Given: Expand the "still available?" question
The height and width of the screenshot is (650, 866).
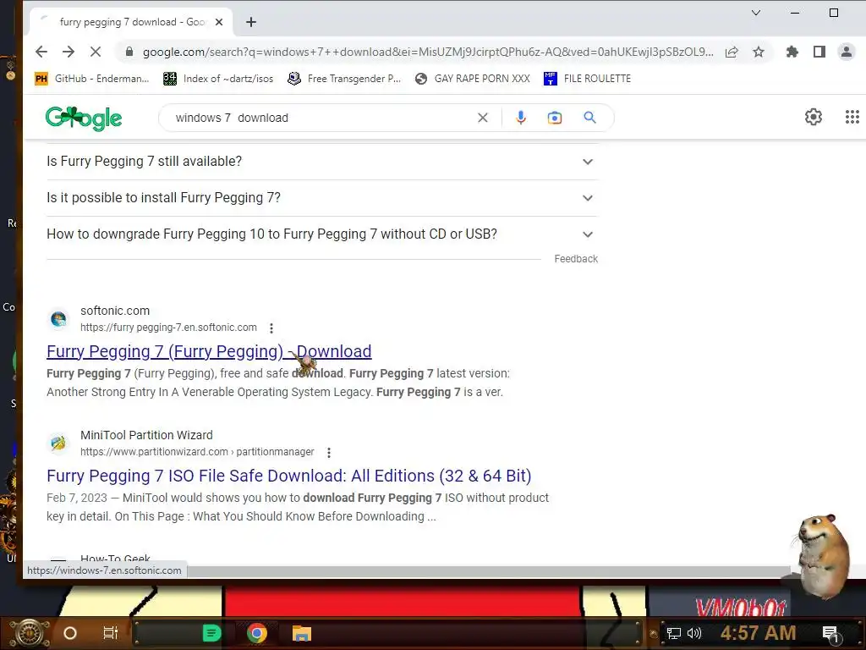Looking at the screenshot, I should (322, 162).
